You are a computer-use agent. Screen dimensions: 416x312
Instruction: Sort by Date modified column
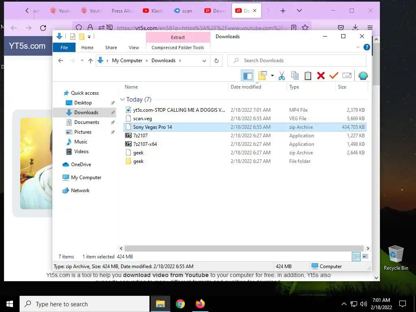pos(257,87)
